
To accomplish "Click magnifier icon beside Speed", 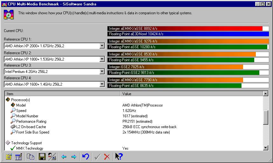I will pos(13,110).
